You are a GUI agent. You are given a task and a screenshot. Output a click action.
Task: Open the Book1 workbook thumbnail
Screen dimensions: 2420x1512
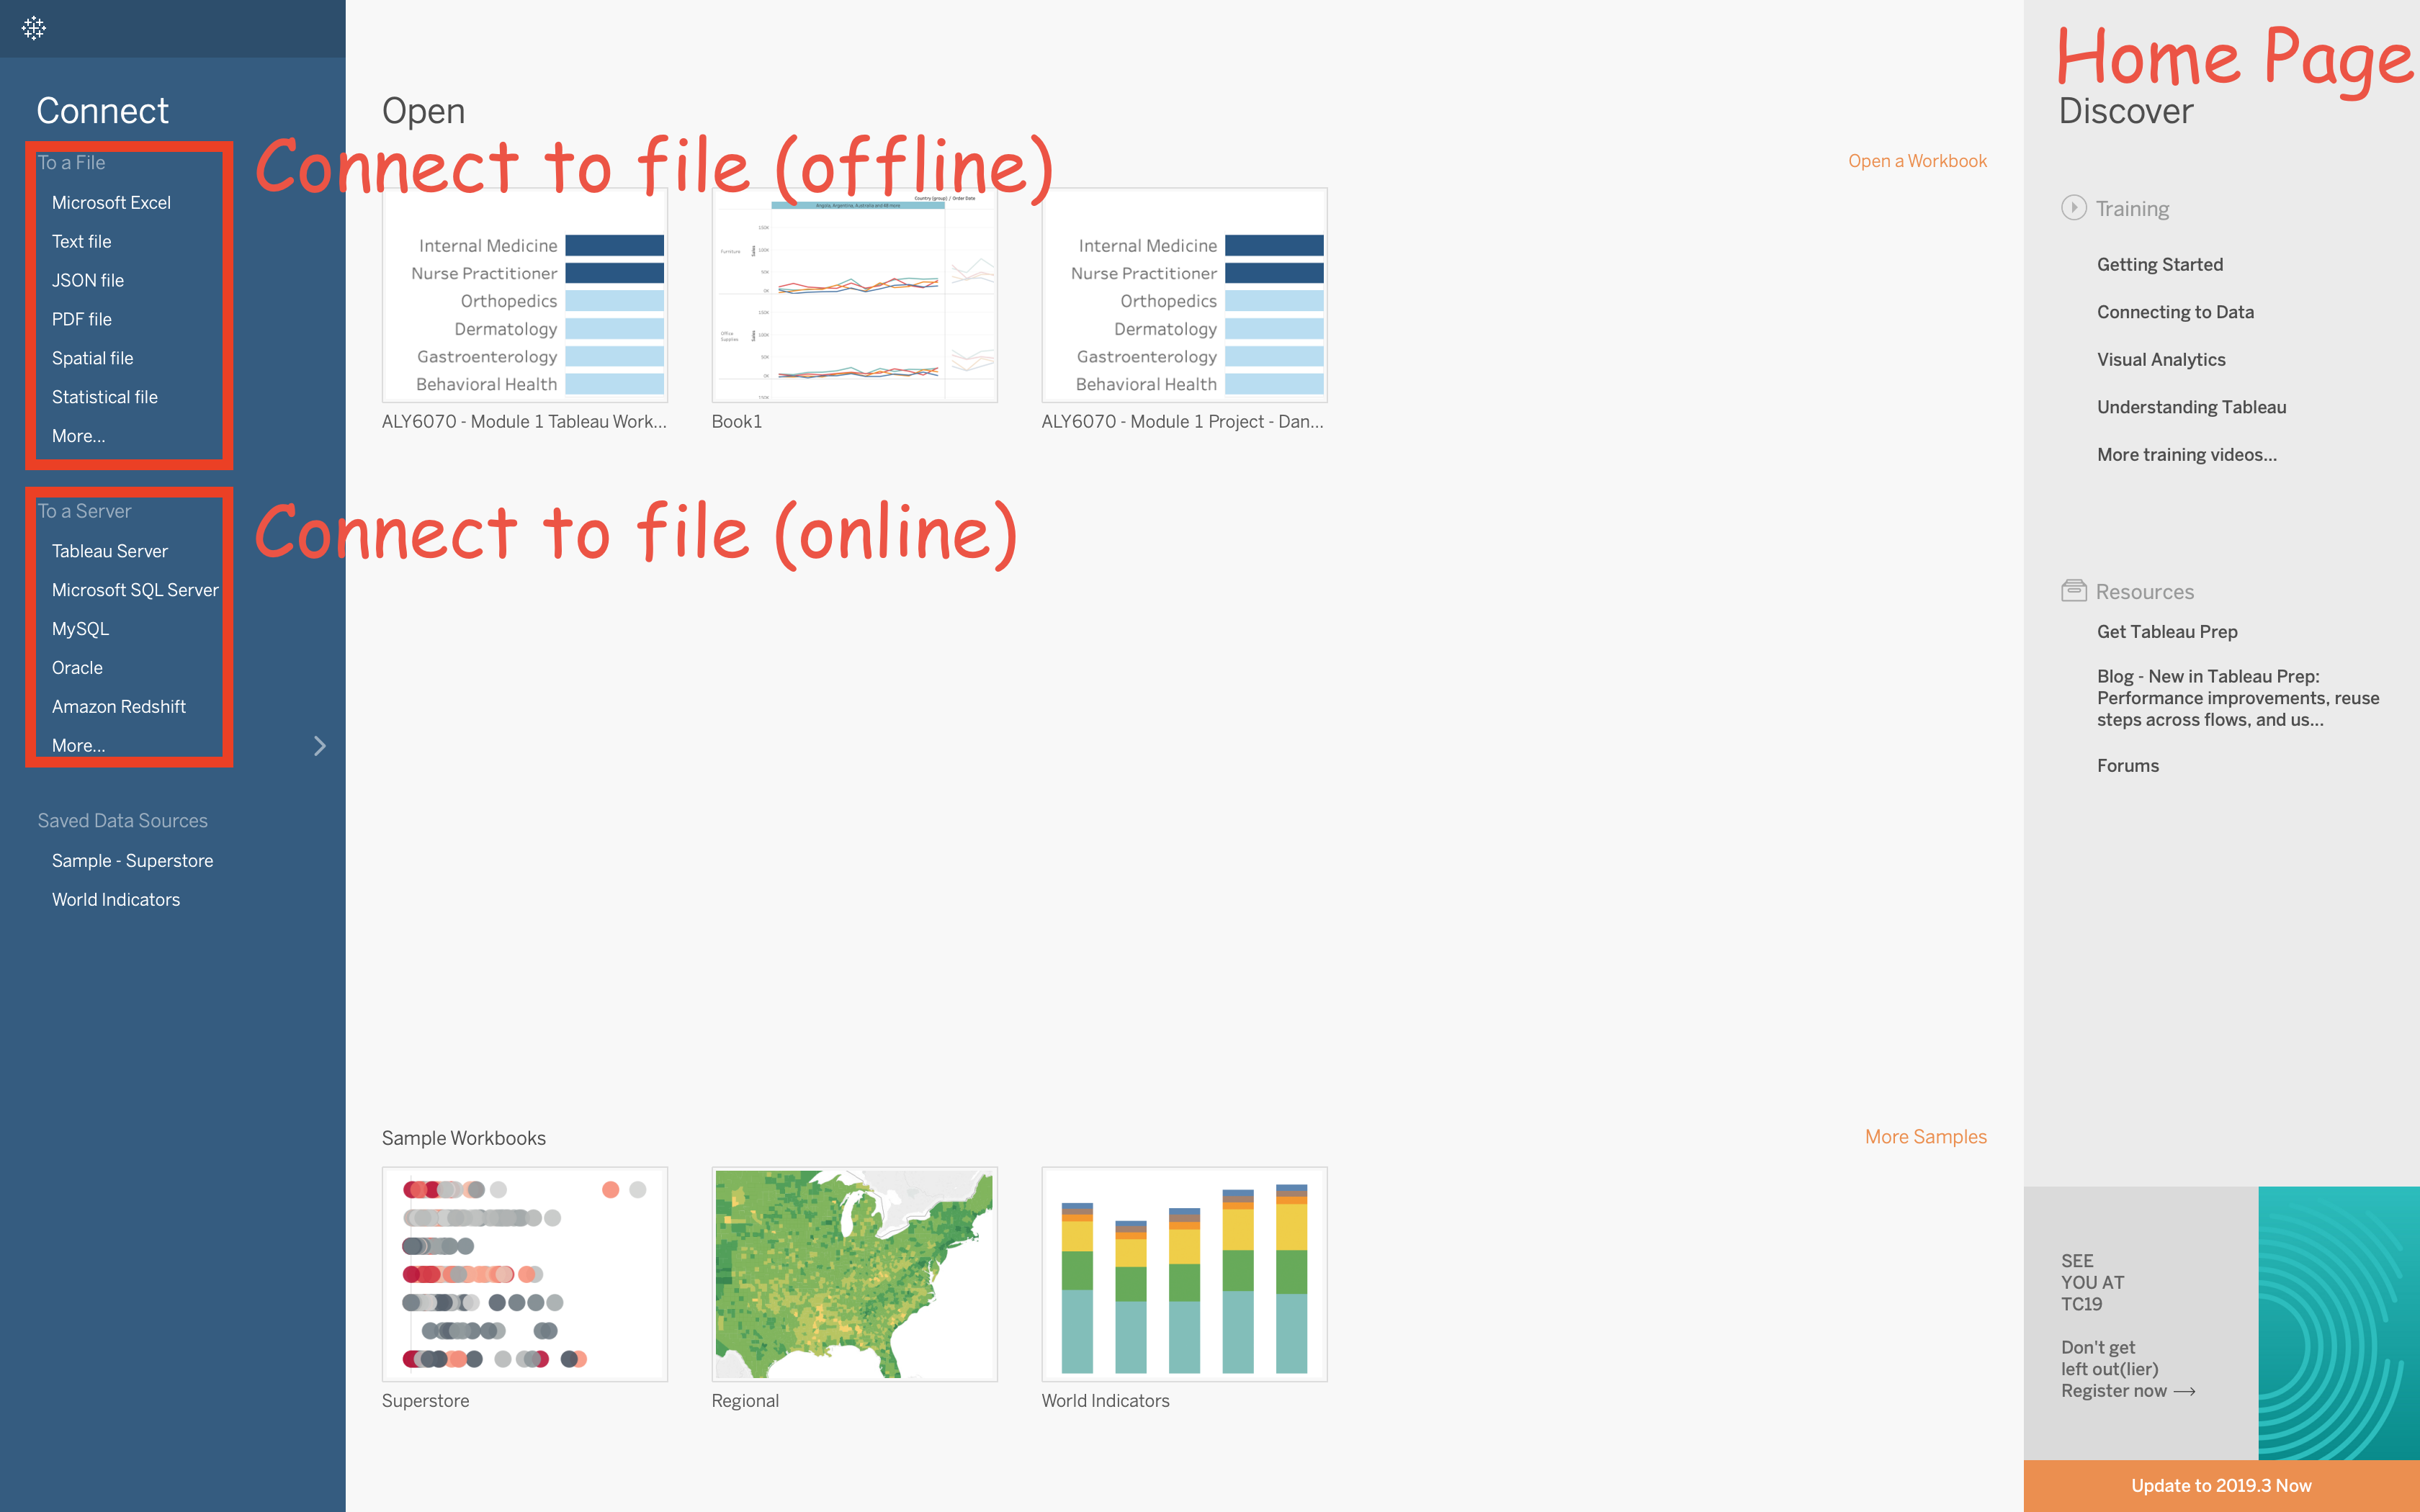[x=854, y=296]
